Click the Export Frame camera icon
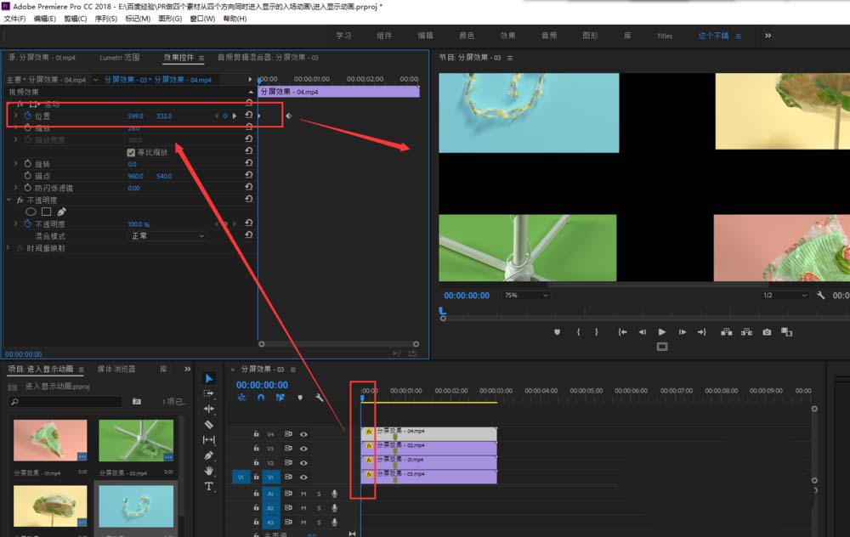 (767, 332)
